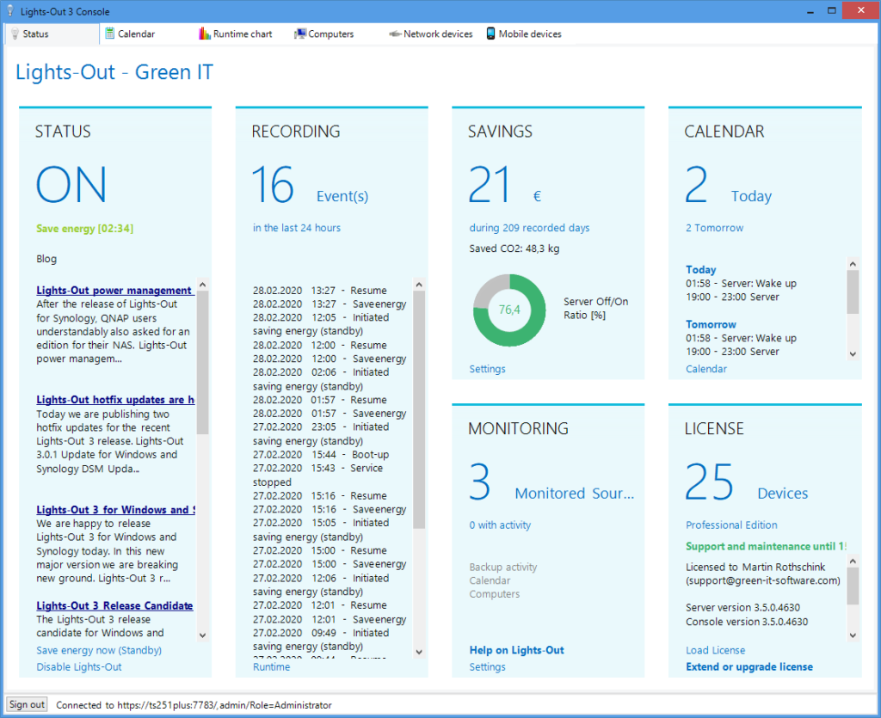
Task: Click the Calendar tab icon
Action: point(110,34)
